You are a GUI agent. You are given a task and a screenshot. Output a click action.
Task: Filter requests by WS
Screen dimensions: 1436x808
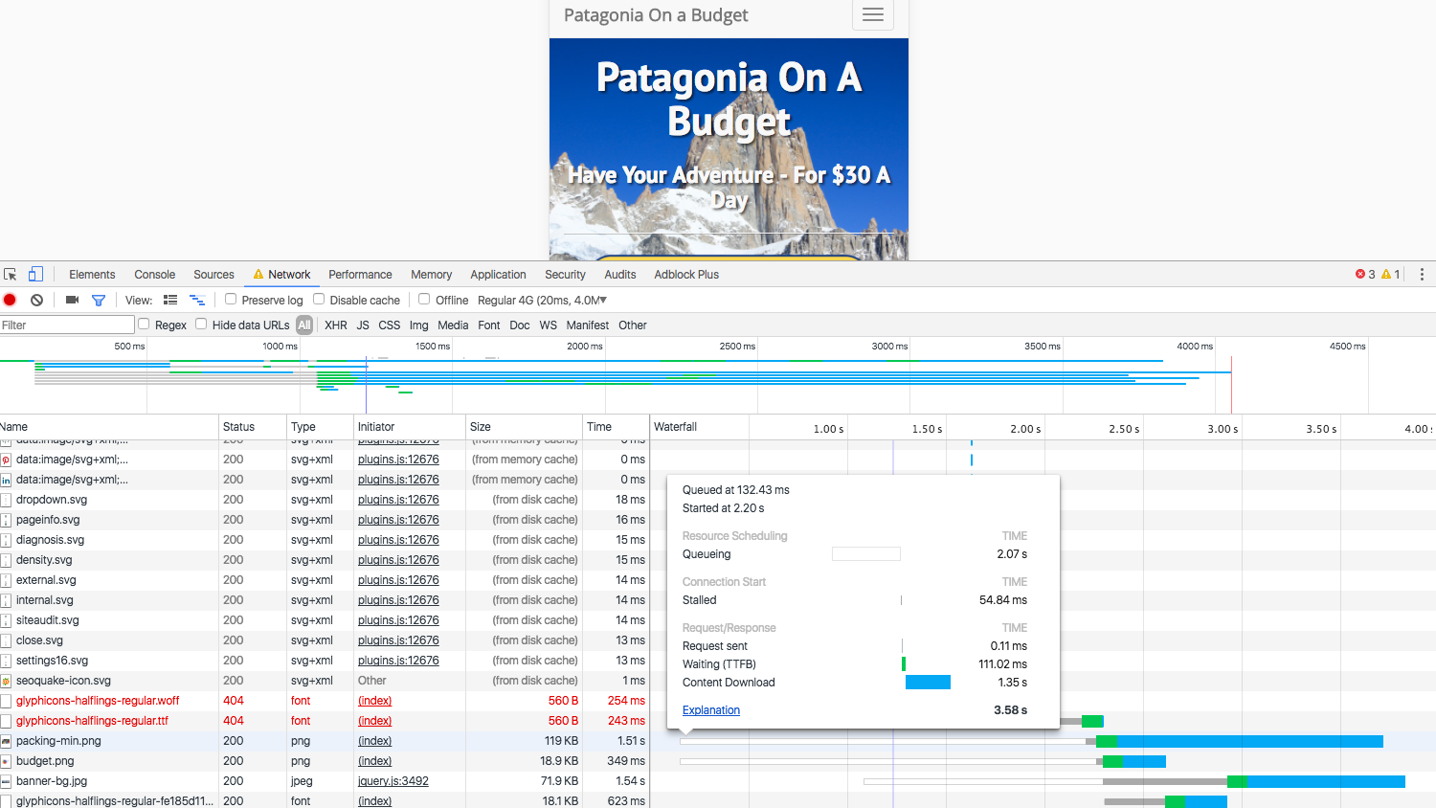pyautogui.click(x=548, y=325)
